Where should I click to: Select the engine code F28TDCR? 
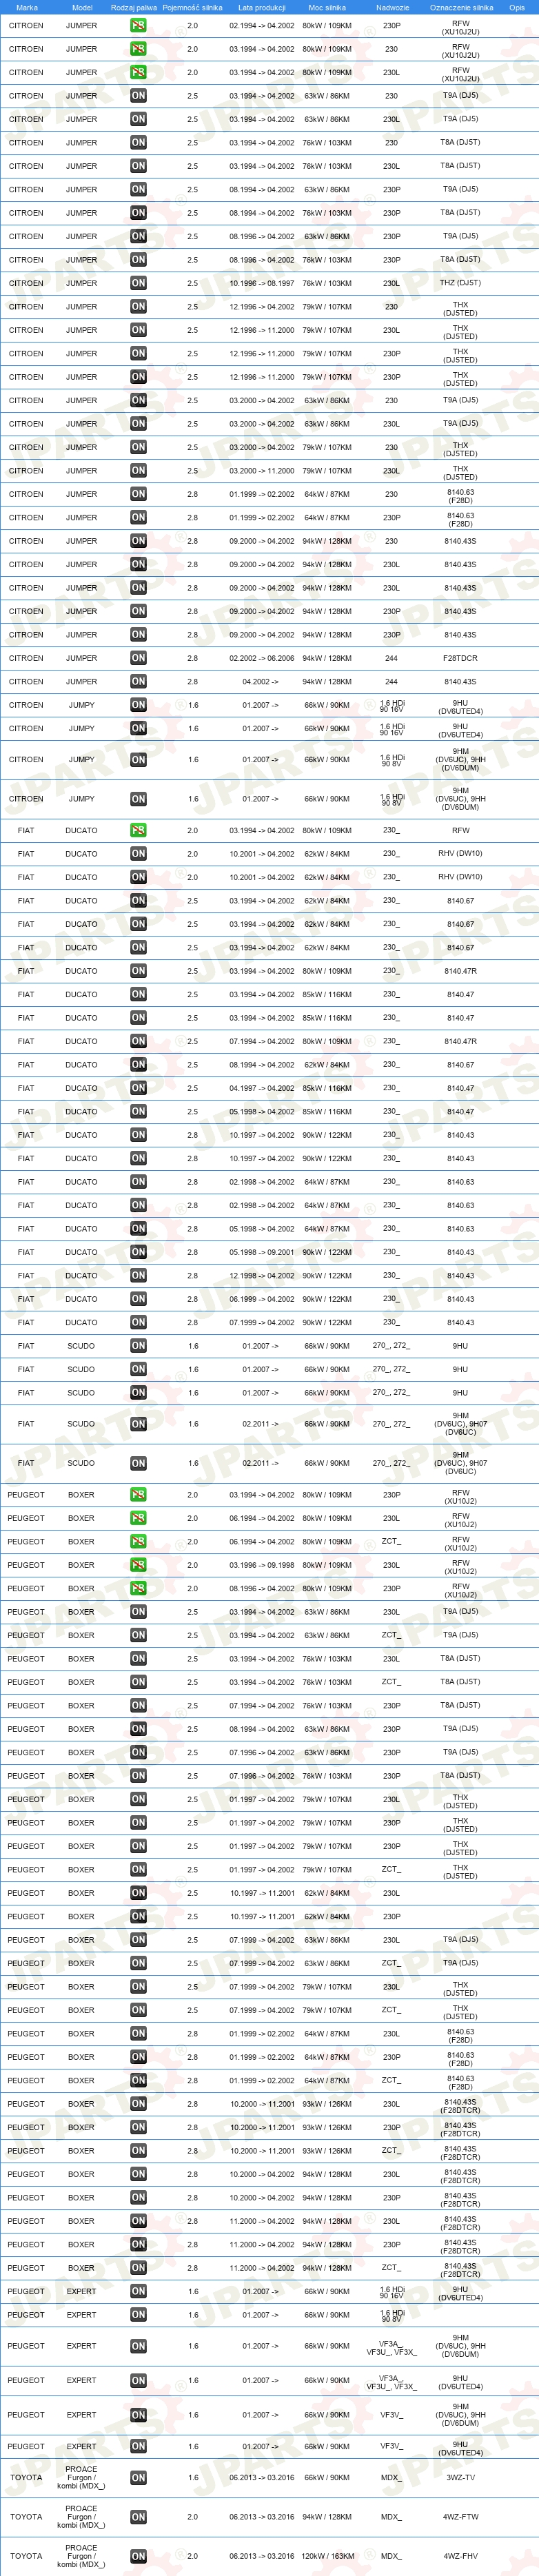point(460,658)
